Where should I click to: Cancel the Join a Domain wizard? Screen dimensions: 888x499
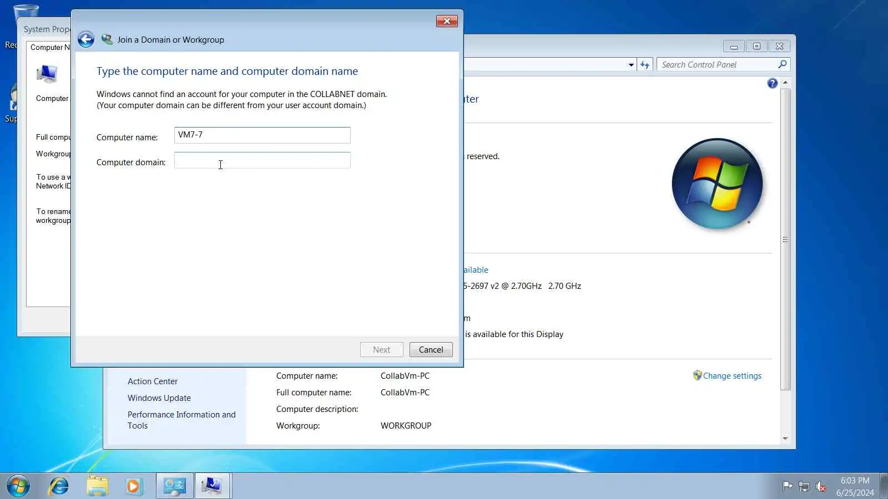(431, 350)
